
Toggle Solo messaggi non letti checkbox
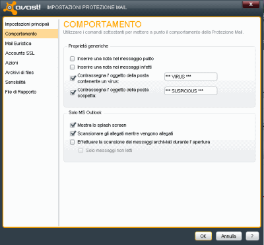(81, 151)
